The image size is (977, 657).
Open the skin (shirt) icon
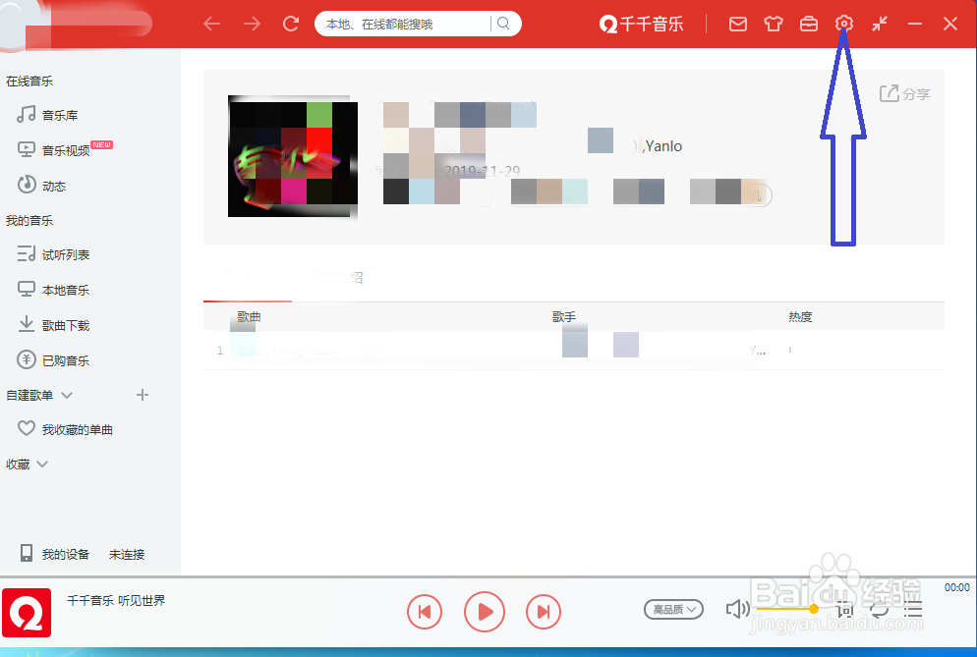(x=774, y=25)
